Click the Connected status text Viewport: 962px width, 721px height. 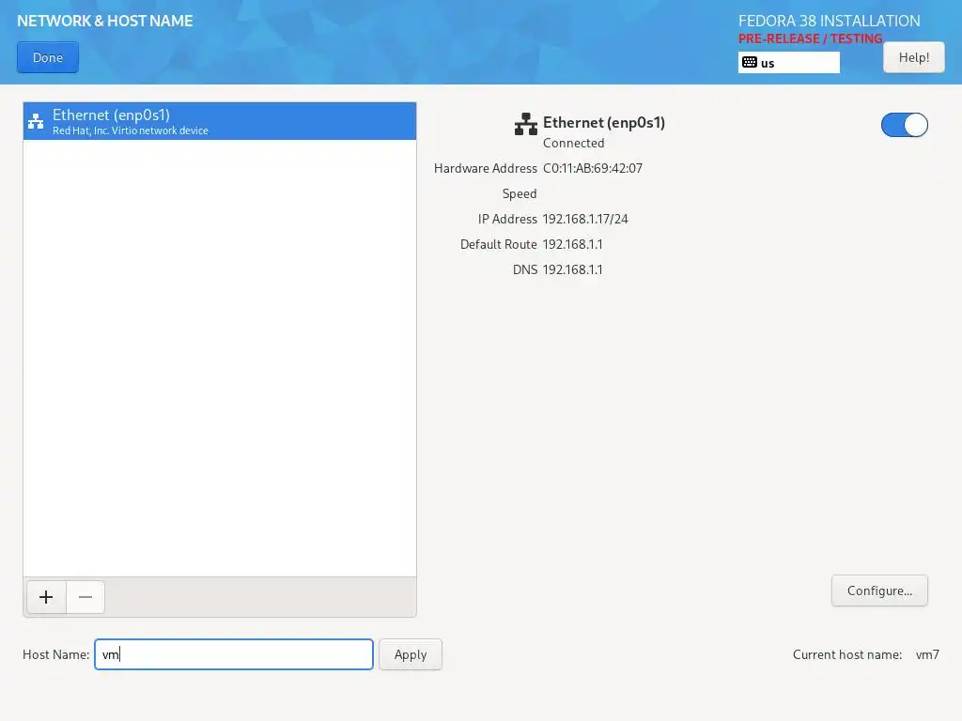574,143
